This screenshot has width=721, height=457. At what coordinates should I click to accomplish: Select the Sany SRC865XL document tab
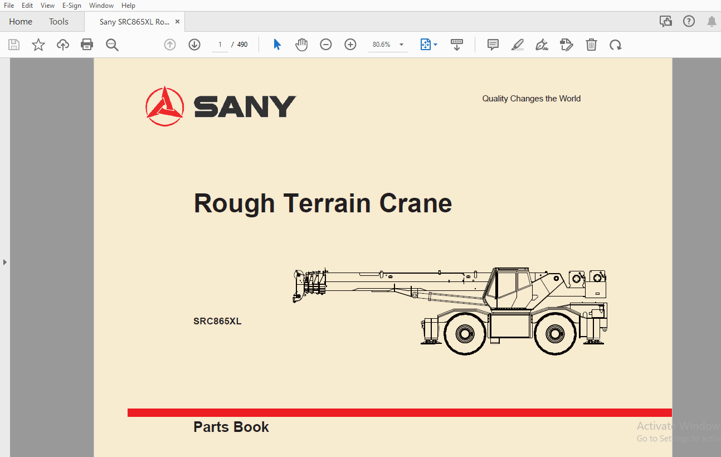[x=134, y=22]
